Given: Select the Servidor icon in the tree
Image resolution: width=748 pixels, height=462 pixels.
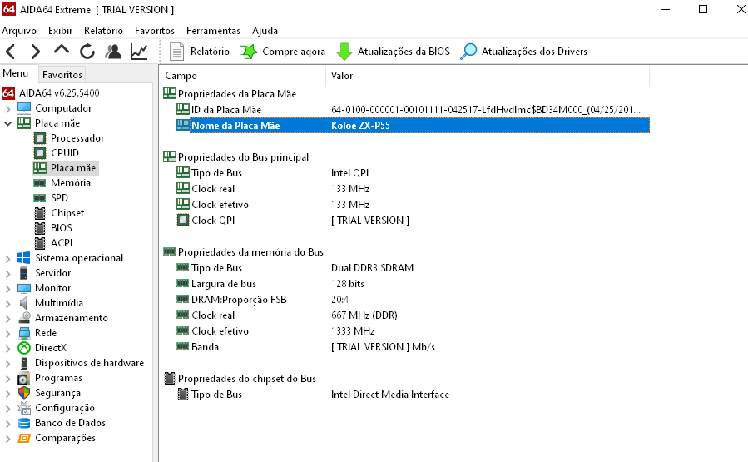Looking at the screenshot, I should [24, 273].
